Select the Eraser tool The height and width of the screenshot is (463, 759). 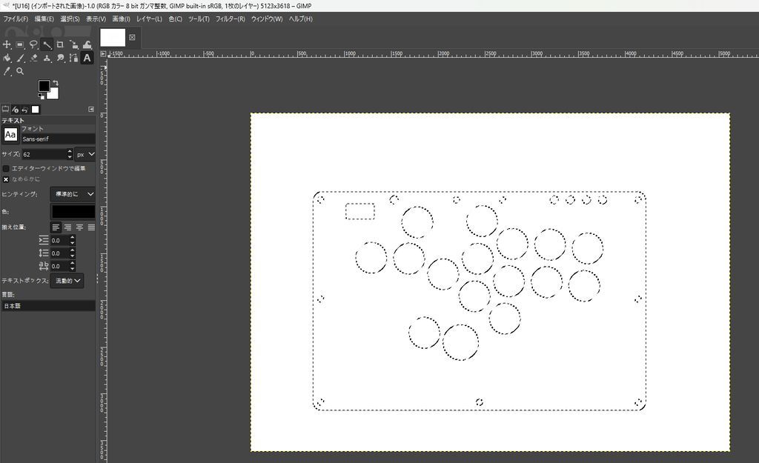[x=33, y=58]
